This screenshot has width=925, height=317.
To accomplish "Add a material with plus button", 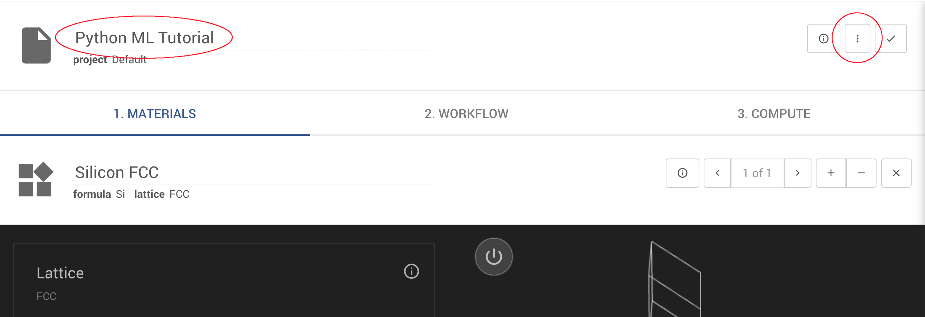I will tap(831, 173).
